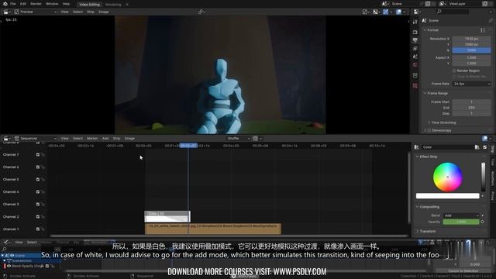Open Sequencer view type dropdown
This screenshot has width=496, height=279.
(36, 139)
